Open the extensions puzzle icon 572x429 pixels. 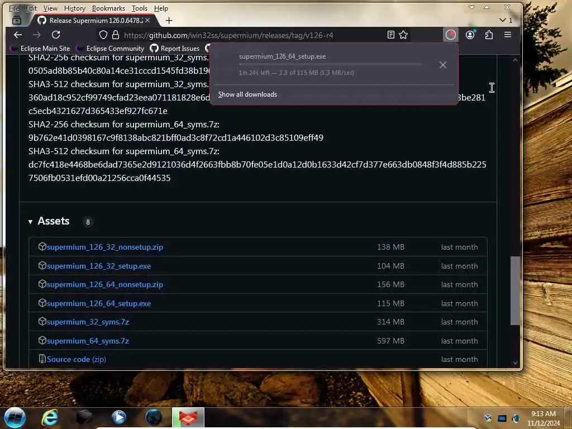(x=489, y=35)
